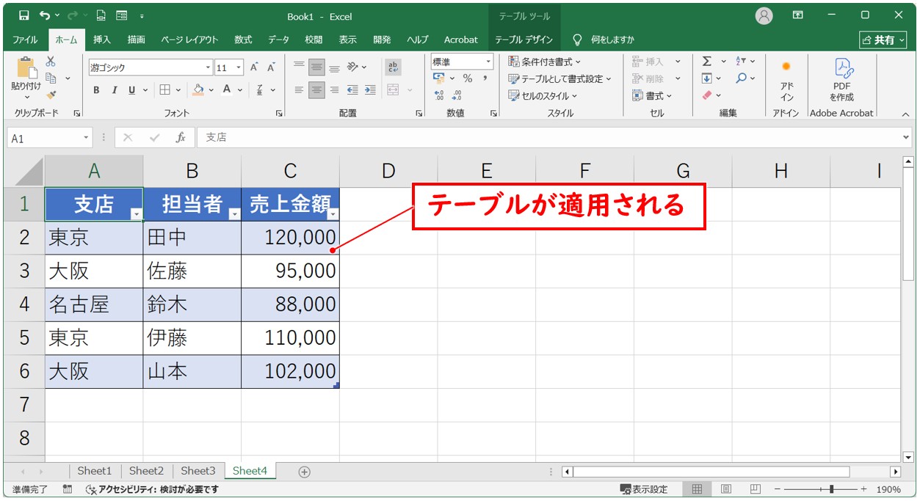This screenshot has height=501, width=920.
Task: Click the add new sheet plus icon
Action: pos(305,472)
